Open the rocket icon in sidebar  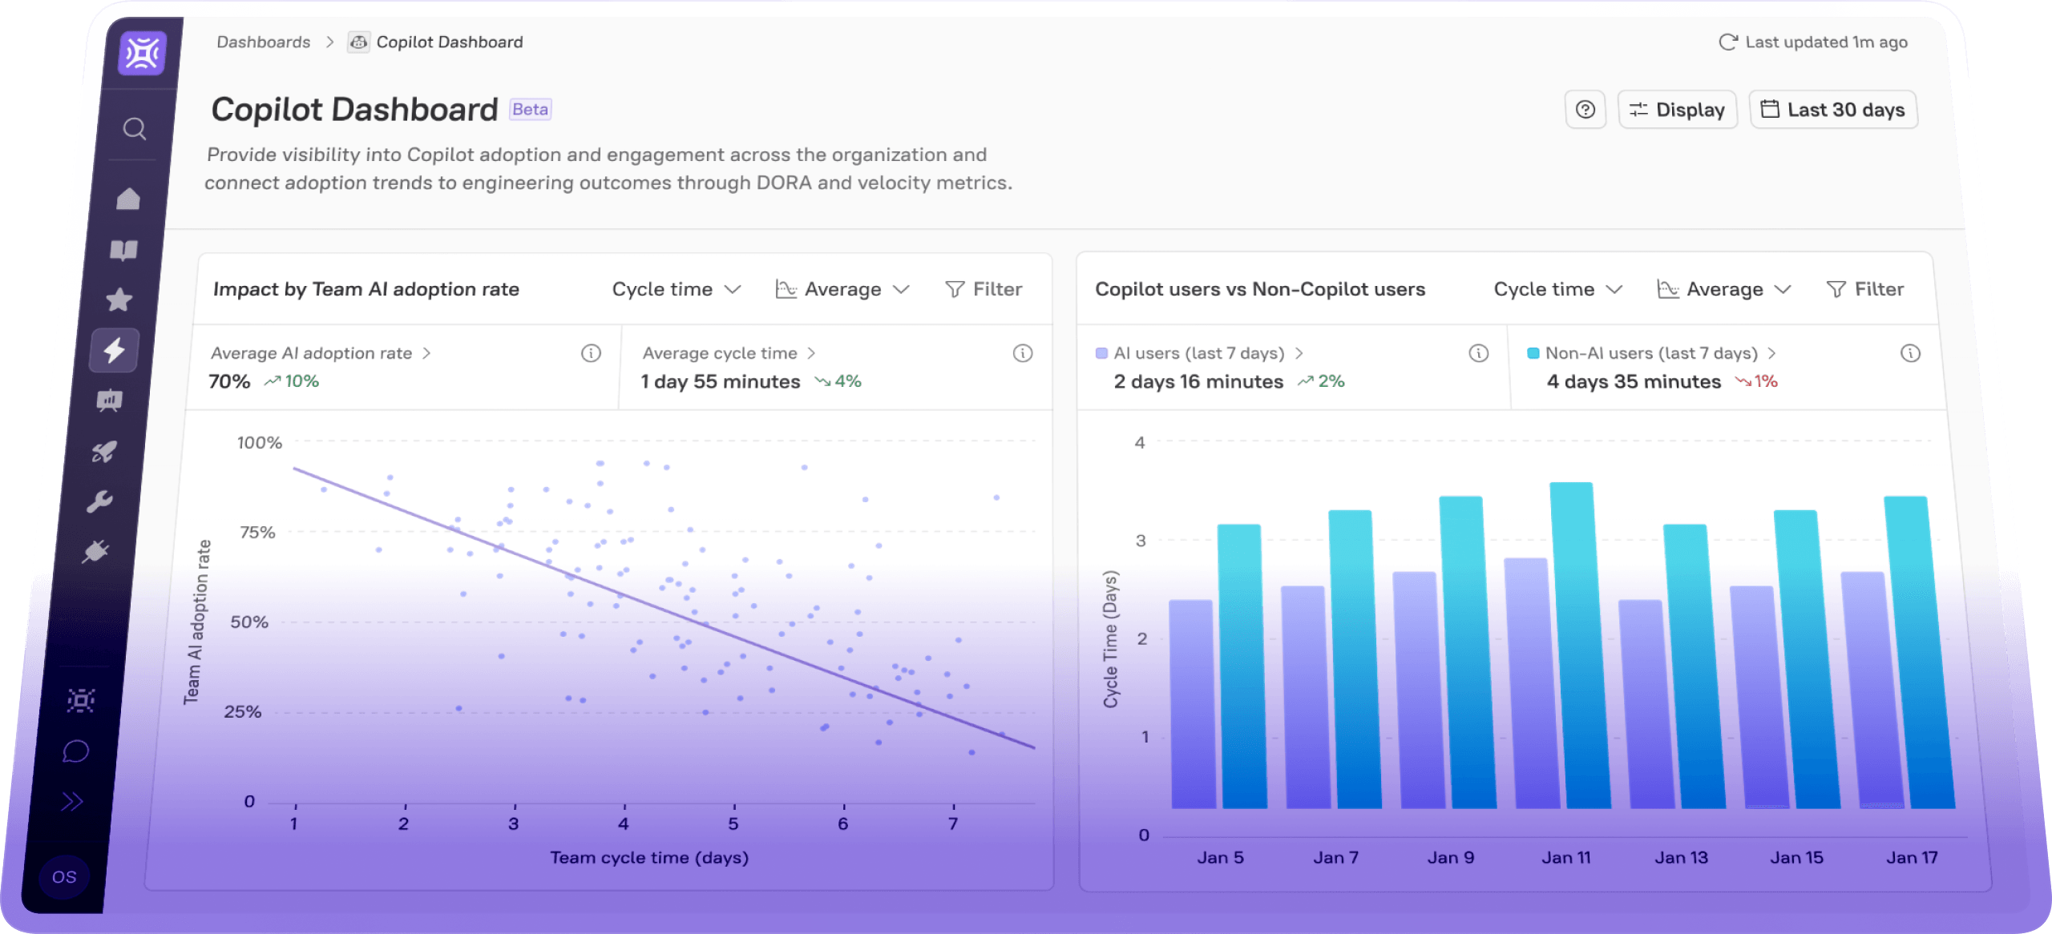[104, 452]
